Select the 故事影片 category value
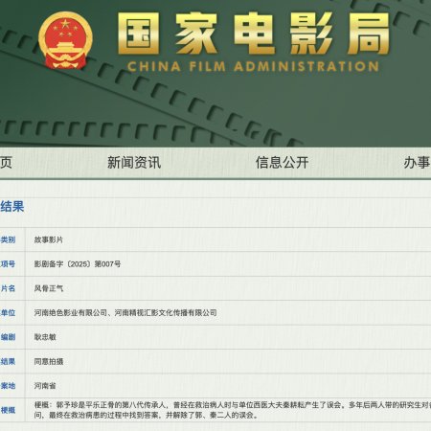The width and height of the screenshot is (431, 431). pyautogui.click(x=49, y=239)
